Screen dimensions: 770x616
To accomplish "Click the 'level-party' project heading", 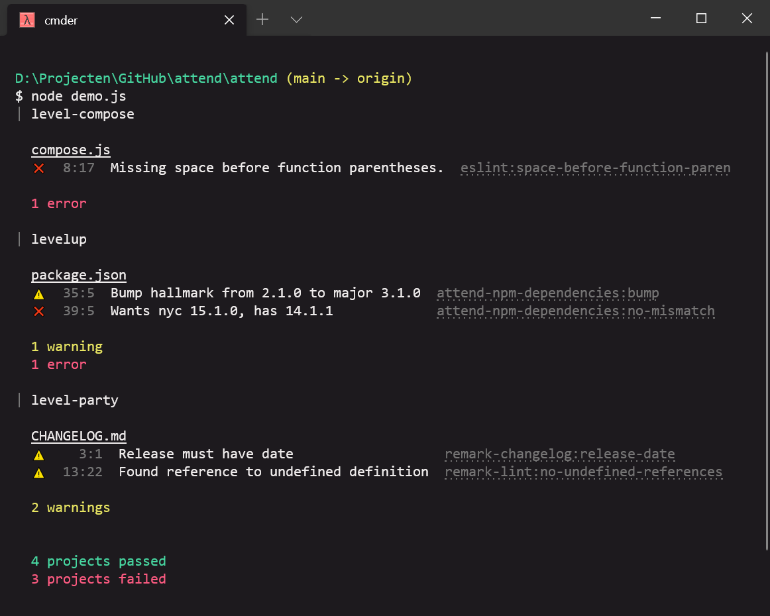I will [x=75, y=400].
